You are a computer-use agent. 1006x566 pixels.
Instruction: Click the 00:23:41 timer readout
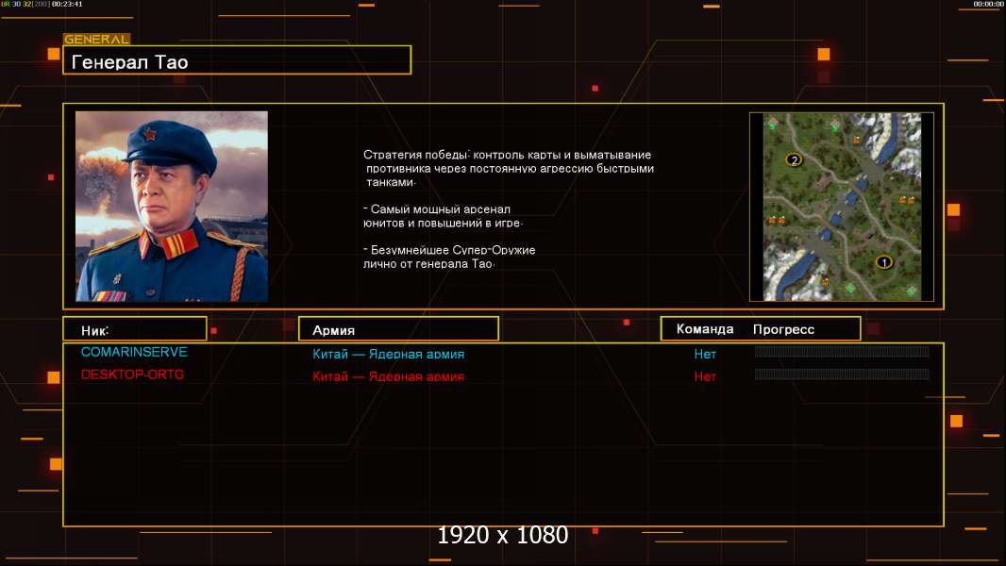click(67, 4)
